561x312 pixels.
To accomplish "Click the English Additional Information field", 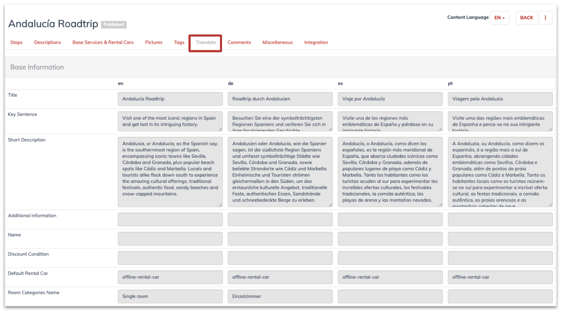I will tap(170, 220).
